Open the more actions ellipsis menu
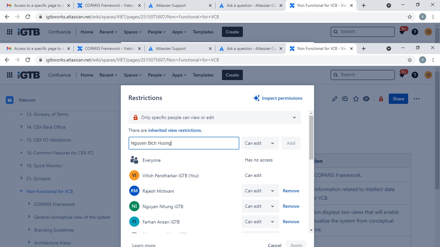The height and width of the screenshot is (247, 440). pos(416,99)
